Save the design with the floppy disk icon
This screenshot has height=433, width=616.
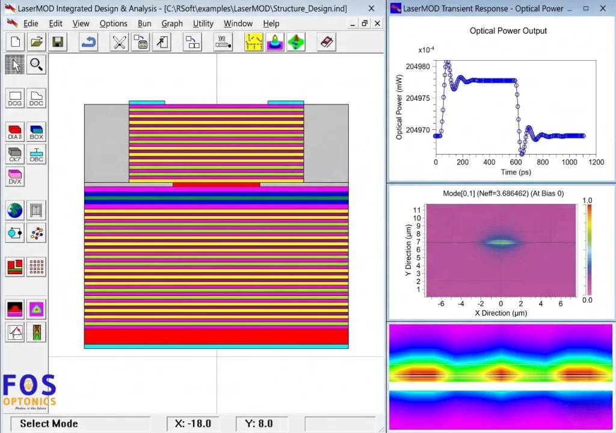58,41
